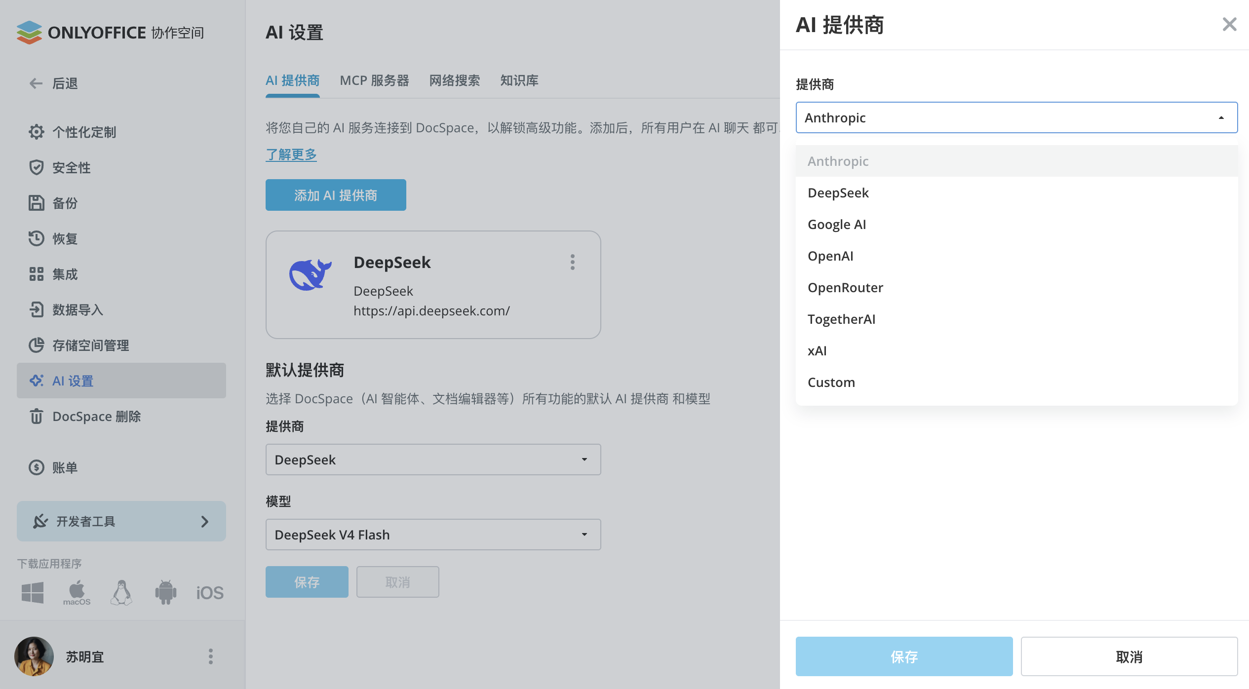The width and height of the screenshot is (1249, 689).
Task: Open the DeepSeek card three-dot menu
Action: [x=573, y=262]
